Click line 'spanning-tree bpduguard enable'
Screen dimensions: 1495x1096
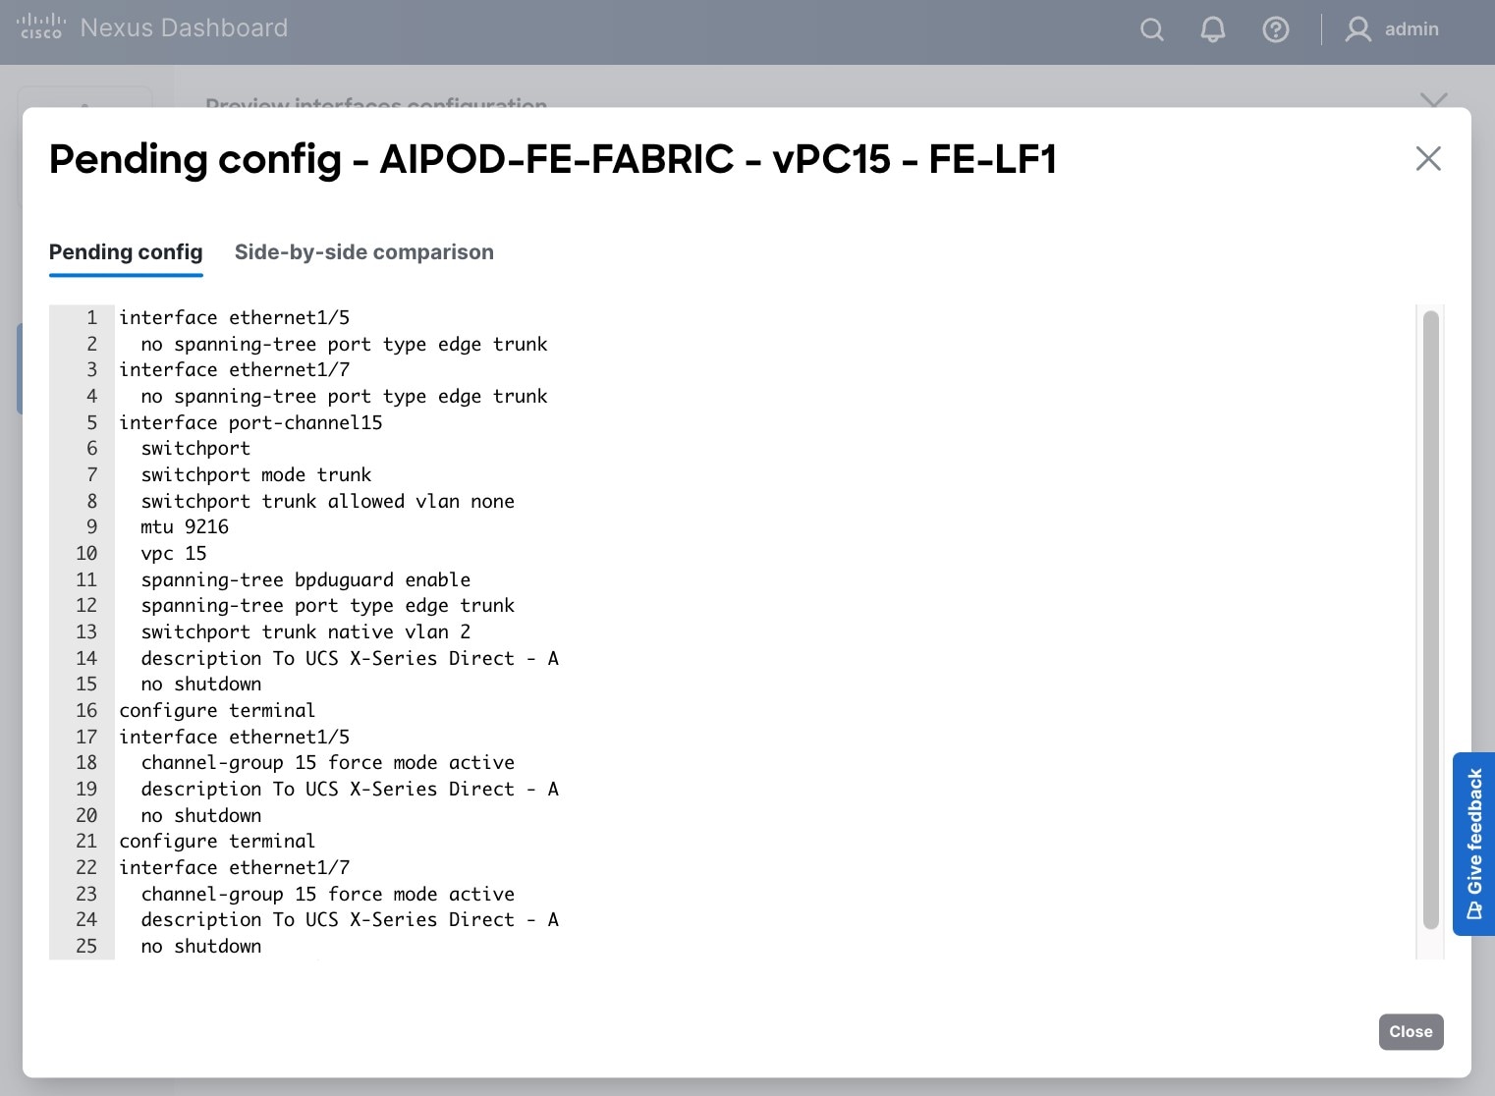tap(305, 579)
